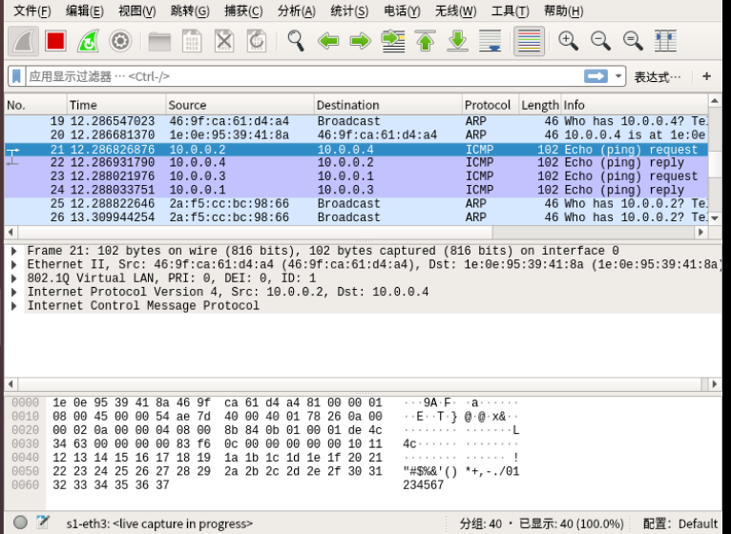Screen dimensions: 731x534
Task: Expand Internet Control Message Protocol row
Action: coord(14,306)
